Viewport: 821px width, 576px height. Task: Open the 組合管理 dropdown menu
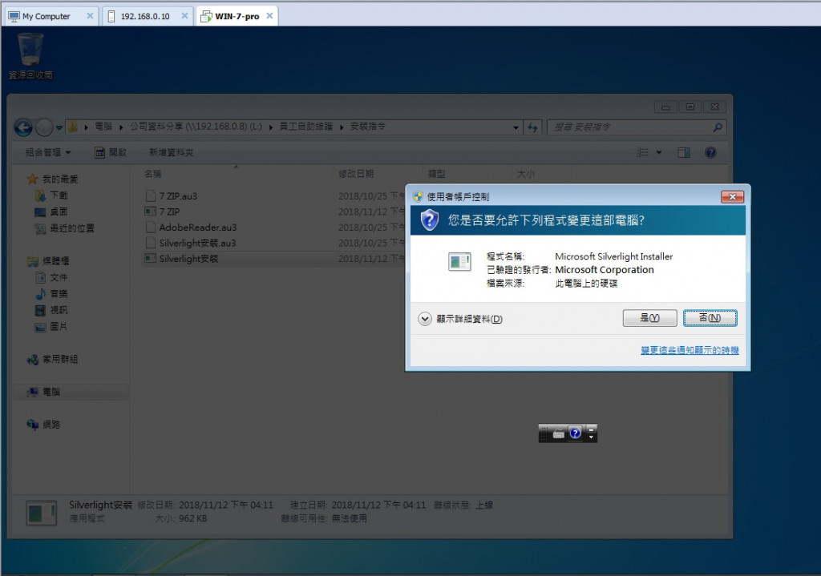point(48,152)
